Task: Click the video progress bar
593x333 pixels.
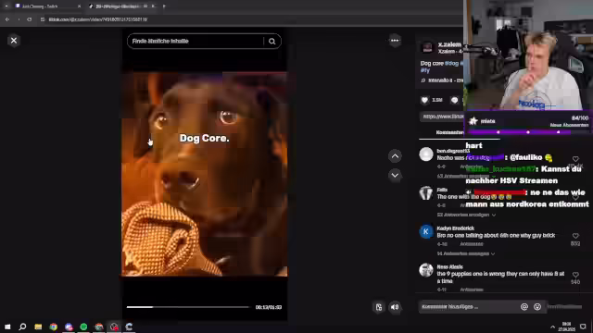Action: click(188, 307)
